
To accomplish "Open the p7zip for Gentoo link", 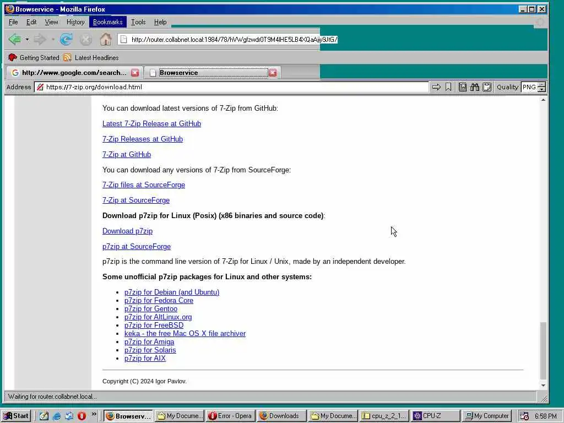I will coord(151,308).
